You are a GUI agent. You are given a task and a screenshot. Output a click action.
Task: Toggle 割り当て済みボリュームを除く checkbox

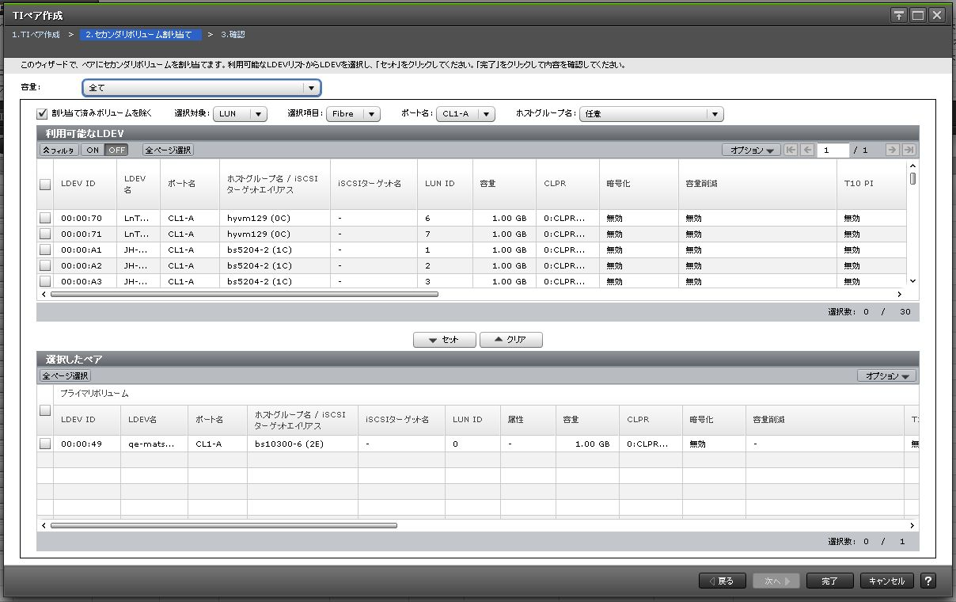tap(43, 113)
